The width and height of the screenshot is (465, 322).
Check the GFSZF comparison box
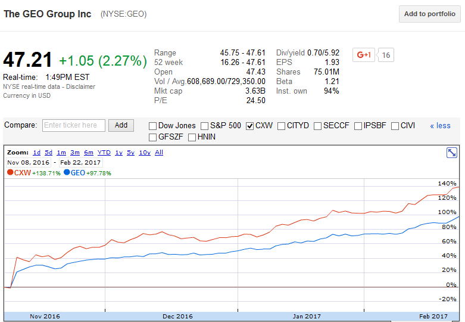coord(152,137)
